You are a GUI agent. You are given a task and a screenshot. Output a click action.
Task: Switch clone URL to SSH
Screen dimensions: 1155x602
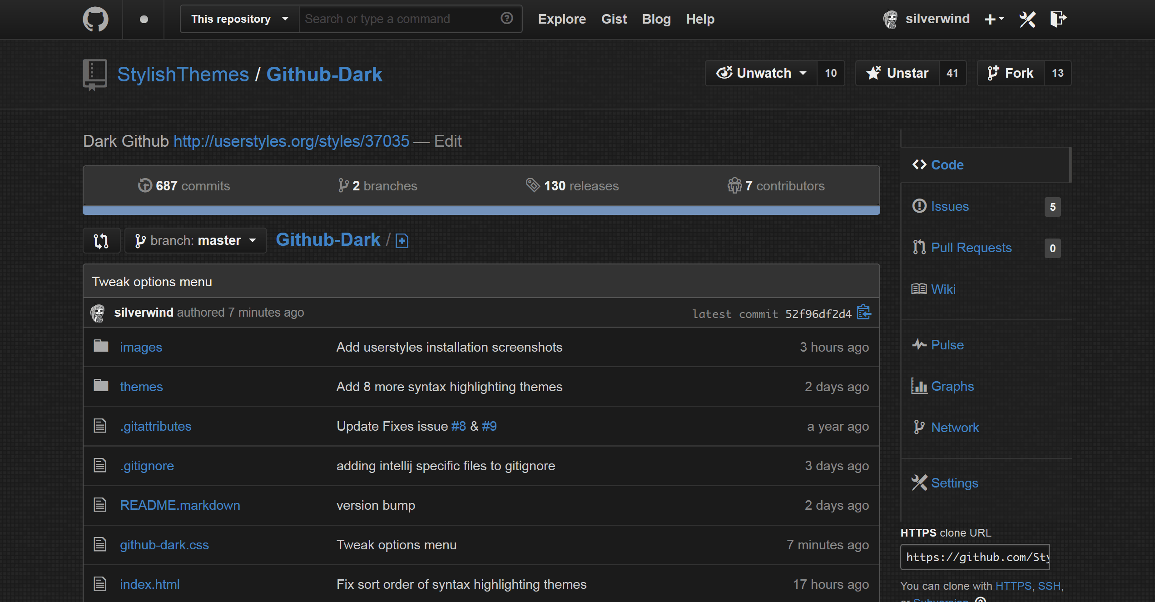point(1049,586)
